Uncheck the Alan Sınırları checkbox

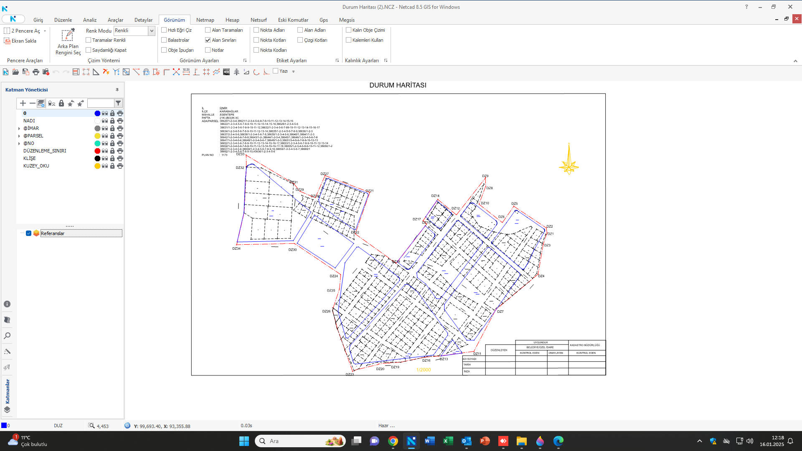208,40
